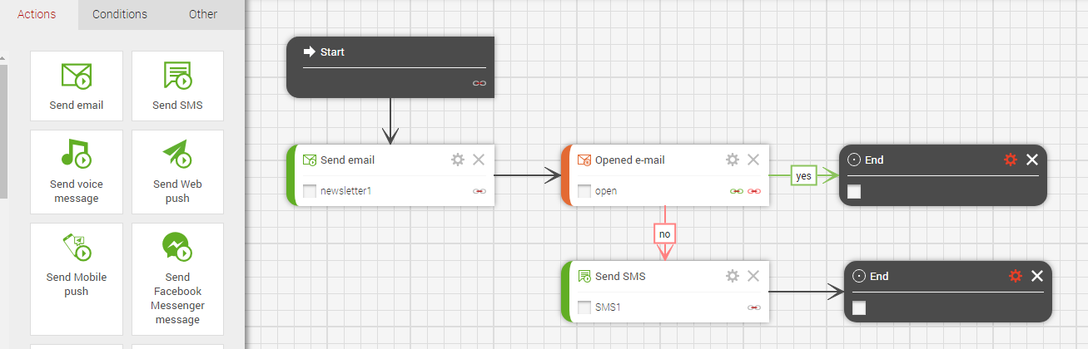The image size is (1088, 349).
Task: Open settings gear on Send SMS node
Action: click(x=733, y=276)
